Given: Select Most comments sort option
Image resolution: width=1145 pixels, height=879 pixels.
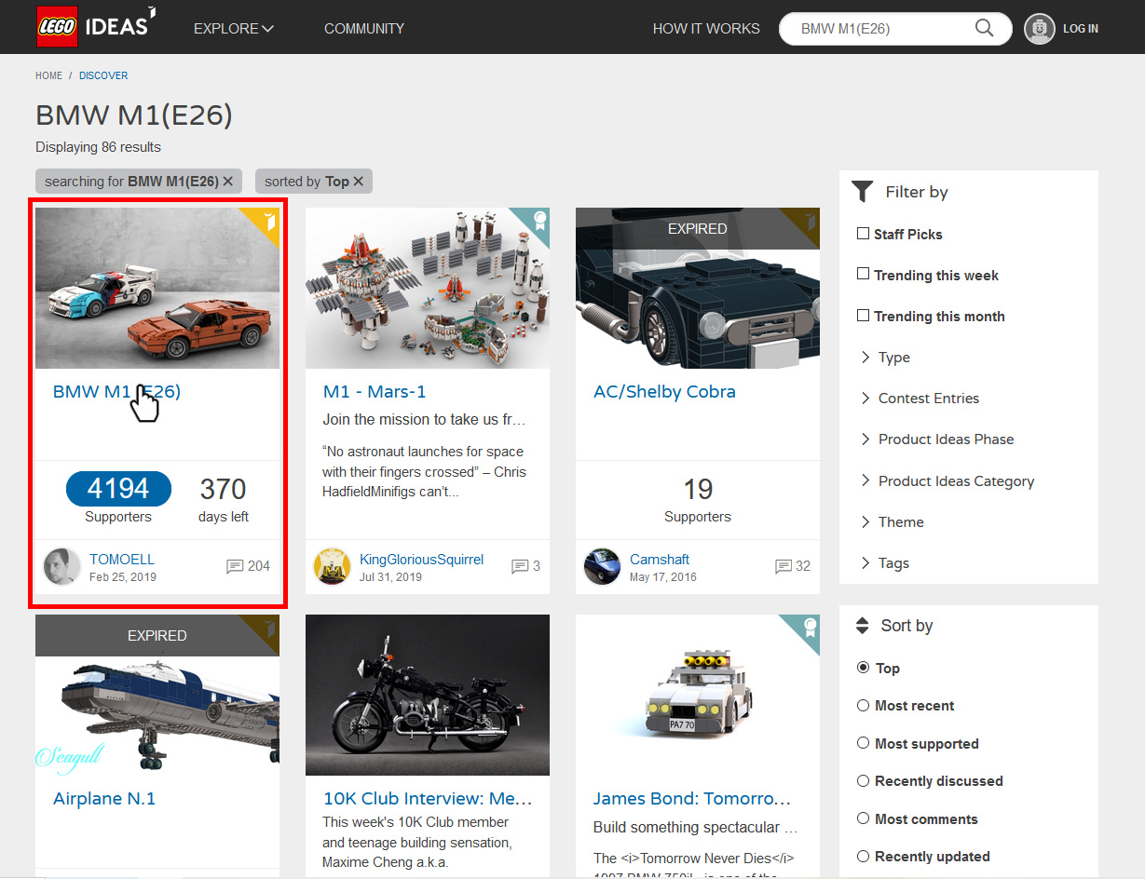Looking at the screenshot, I should point(863,818).
